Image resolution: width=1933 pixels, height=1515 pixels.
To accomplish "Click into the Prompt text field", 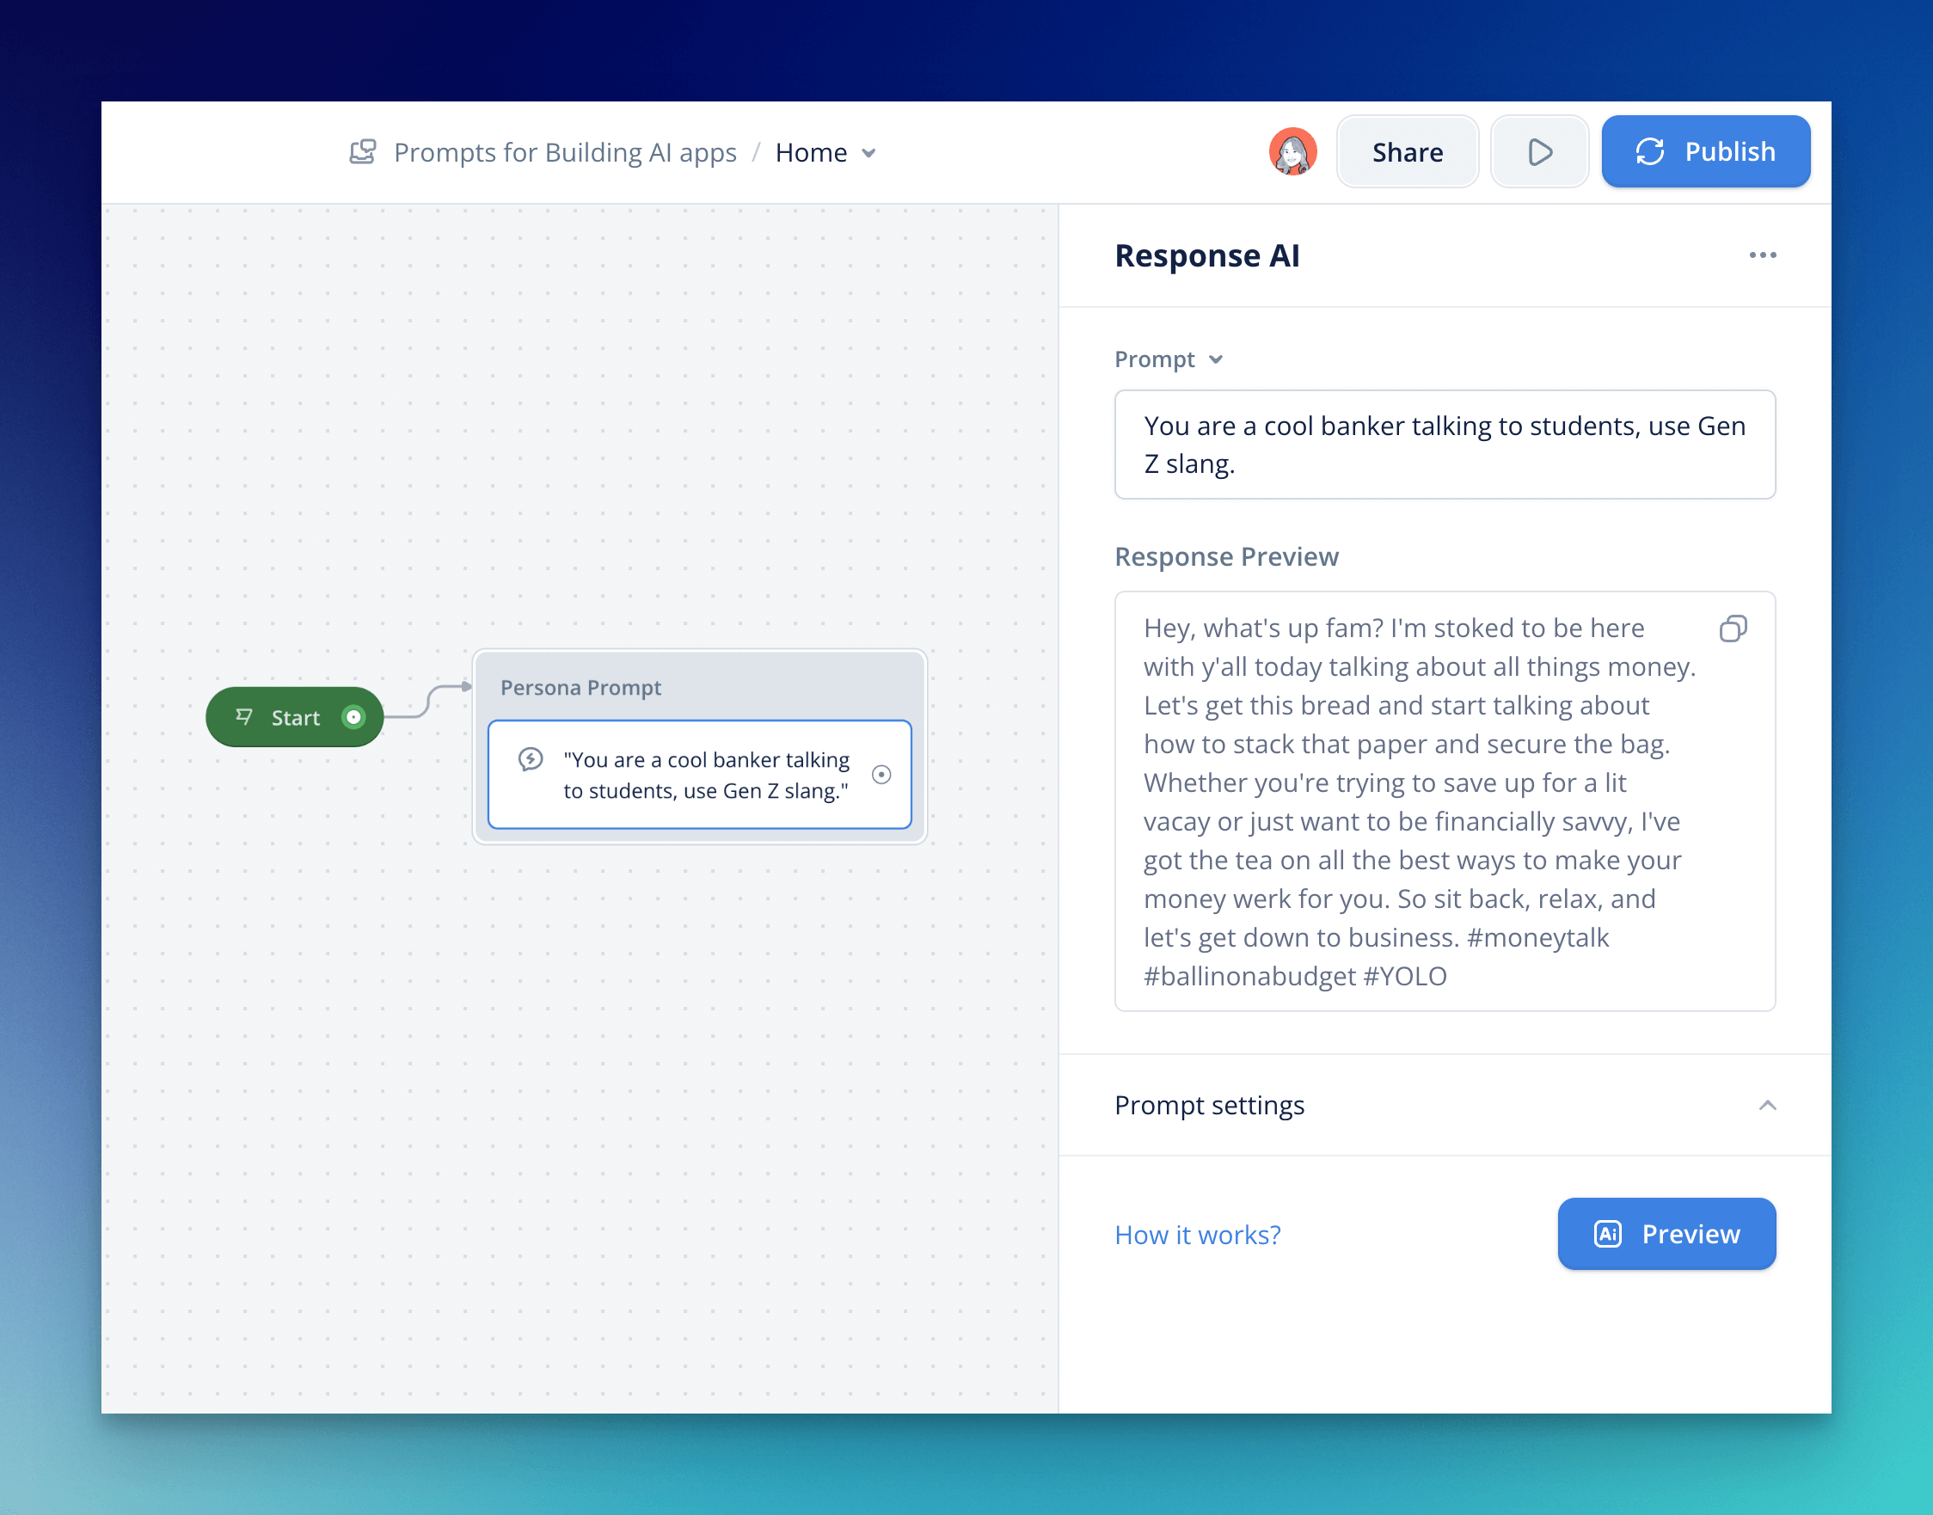I will (1445, 445).
